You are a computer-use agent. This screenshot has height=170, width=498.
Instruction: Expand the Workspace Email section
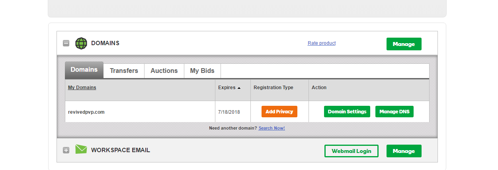(x=66, y=151)
